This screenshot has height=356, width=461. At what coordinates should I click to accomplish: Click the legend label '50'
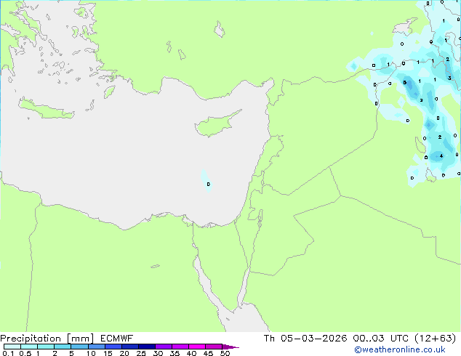point(225,353)
